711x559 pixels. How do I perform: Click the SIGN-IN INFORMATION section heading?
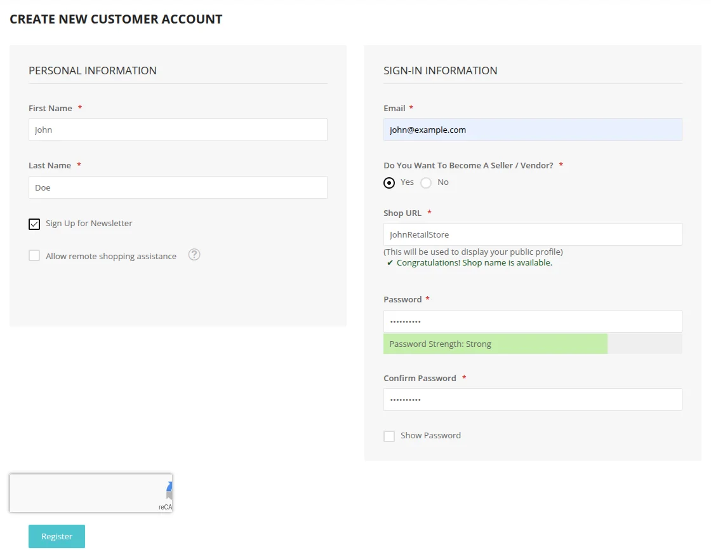point(441,71)
